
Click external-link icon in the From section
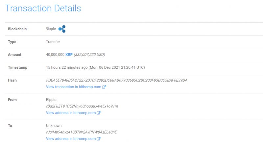click(x=98, y=113)
